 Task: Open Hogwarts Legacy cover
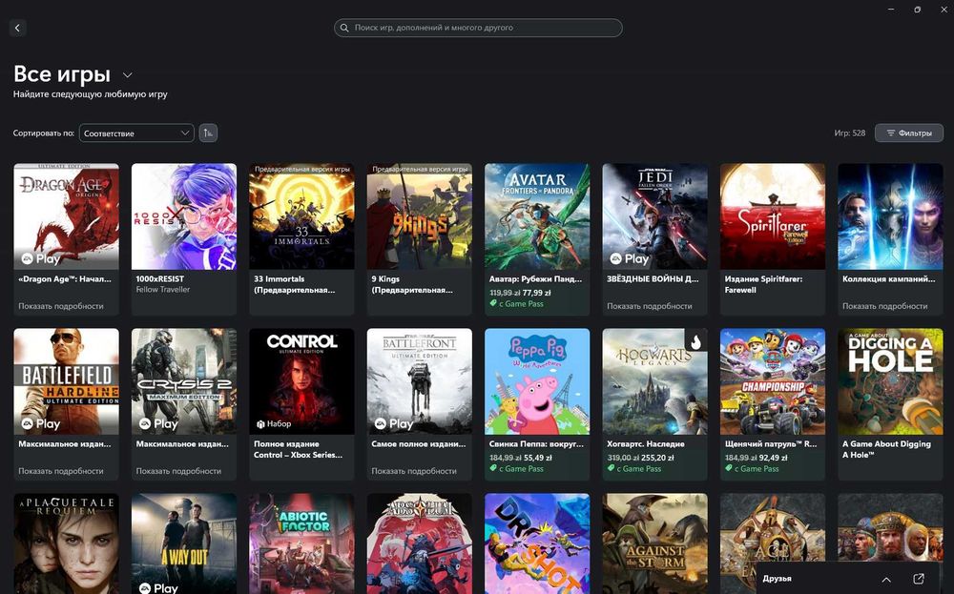pyautogui.click(x=654, y=381)
